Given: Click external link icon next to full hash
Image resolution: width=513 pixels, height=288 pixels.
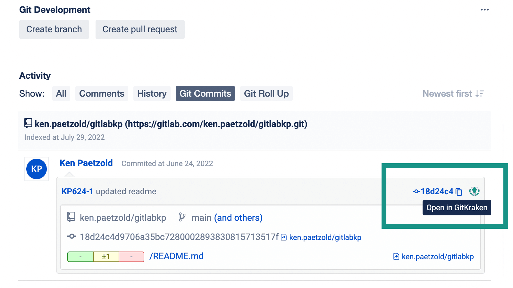Looking at the screenshot, I should (284, 237).
